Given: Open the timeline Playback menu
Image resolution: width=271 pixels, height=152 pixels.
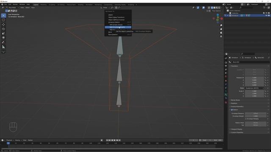Looking at the screenshot, I should pos(10,140).
